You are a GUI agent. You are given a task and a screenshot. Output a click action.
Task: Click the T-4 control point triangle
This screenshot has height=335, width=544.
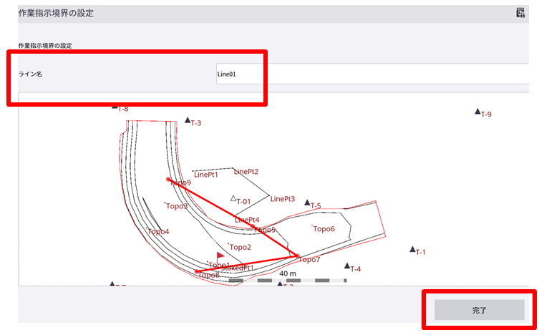(x=347, y=266)
